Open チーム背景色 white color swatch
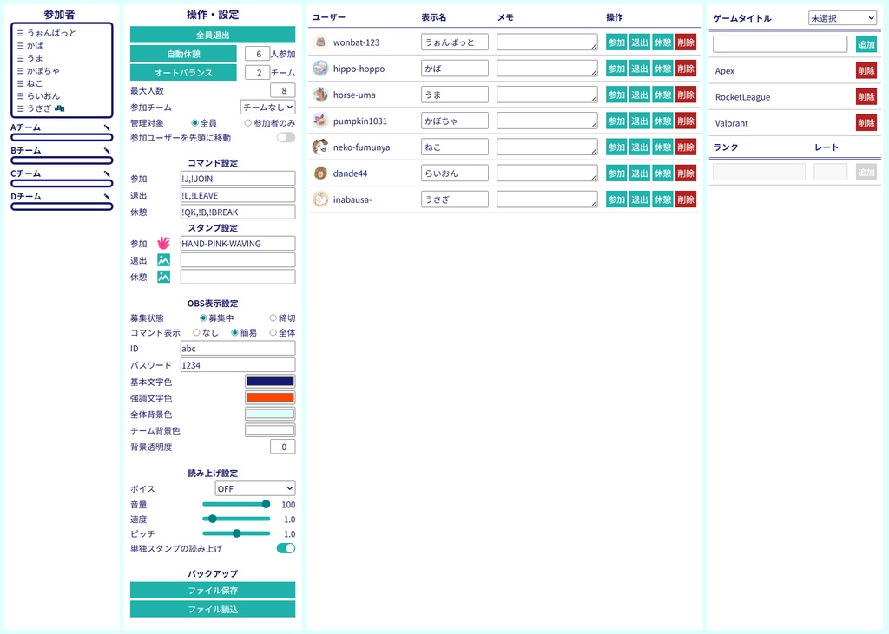This screenshot has width=889, height=634. point(271,430)
